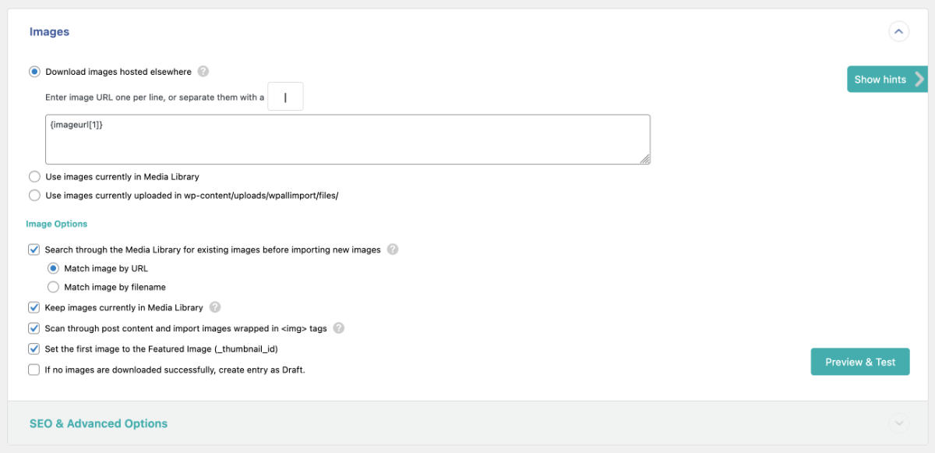Select Match image by filename
Viewport: 935px width, 453px height.
click(x=53, y=287)
